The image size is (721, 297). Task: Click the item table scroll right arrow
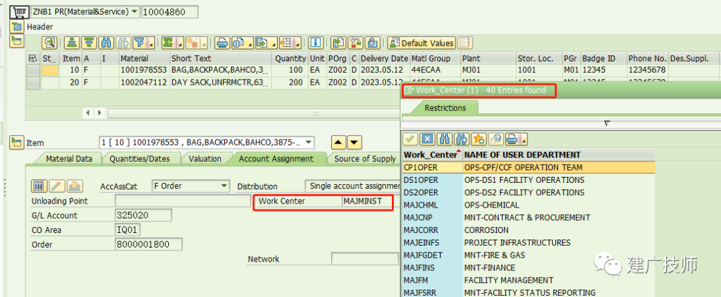[x=99, y=113]
